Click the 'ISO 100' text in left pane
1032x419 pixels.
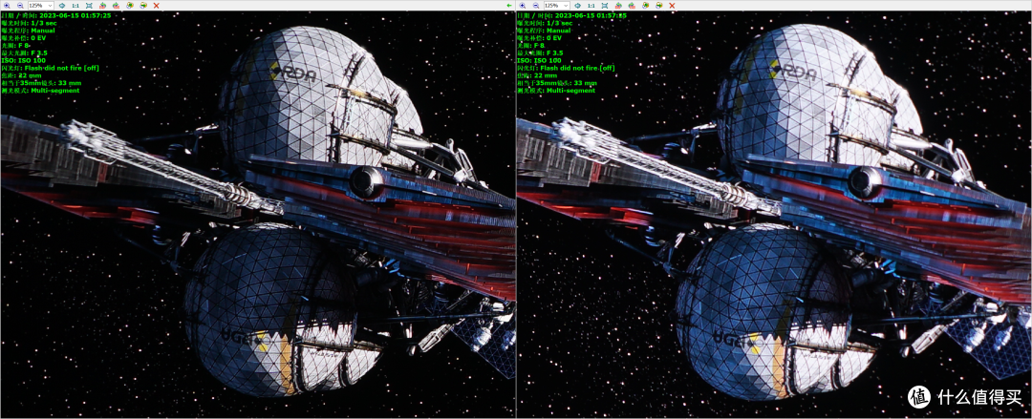coord(32,60)
